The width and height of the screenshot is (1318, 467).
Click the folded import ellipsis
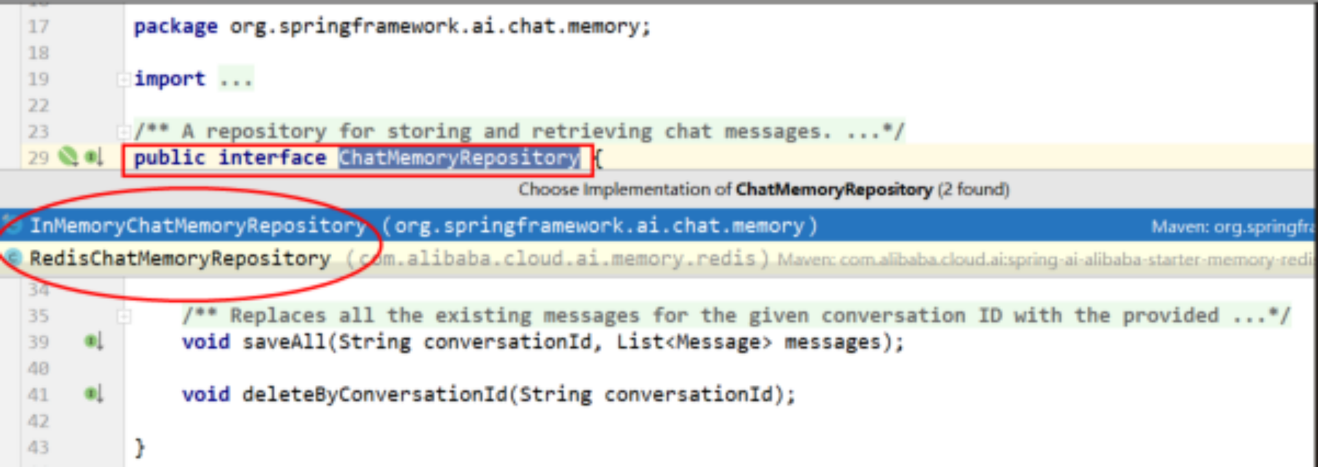coord(236,79)
